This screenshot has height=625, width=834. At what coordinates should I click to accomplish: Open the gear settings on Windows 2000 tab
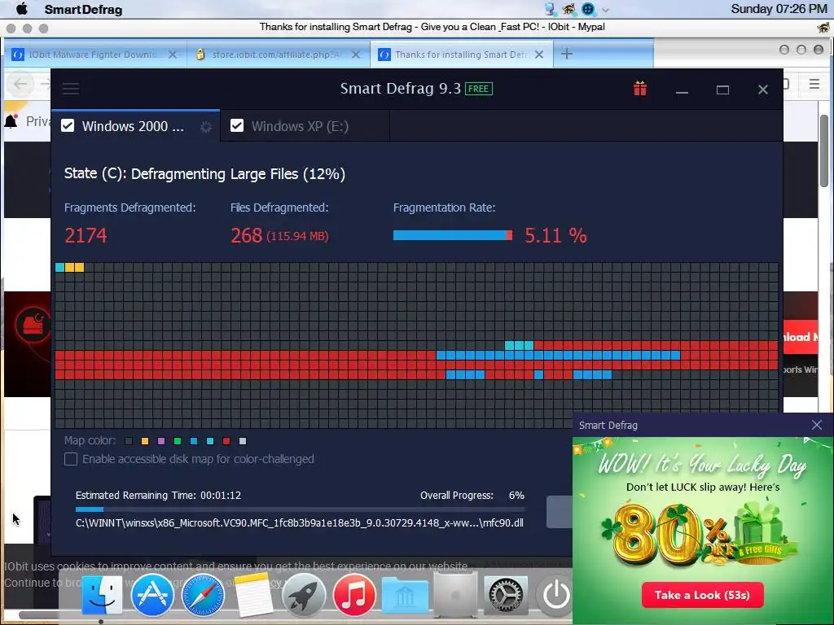point(205,126)
